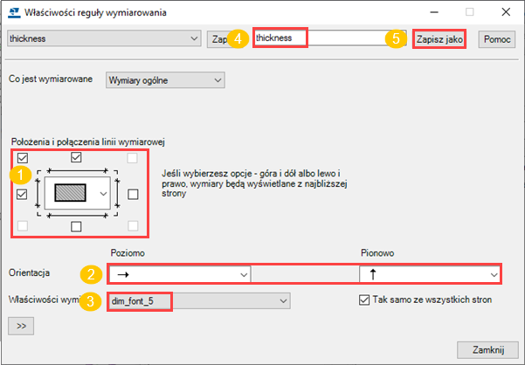Click the rule name field containing 'thickness'
This screenshot has width=525, height=365.
[330, 38]
